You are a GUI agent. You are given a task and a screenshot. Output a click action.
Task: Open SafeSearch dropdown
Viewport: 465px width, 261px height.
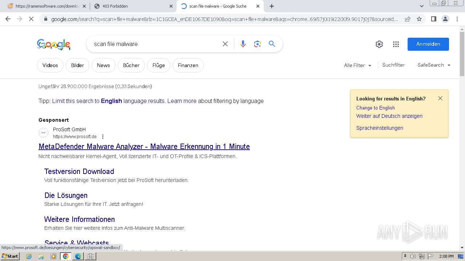pos(434,65)
